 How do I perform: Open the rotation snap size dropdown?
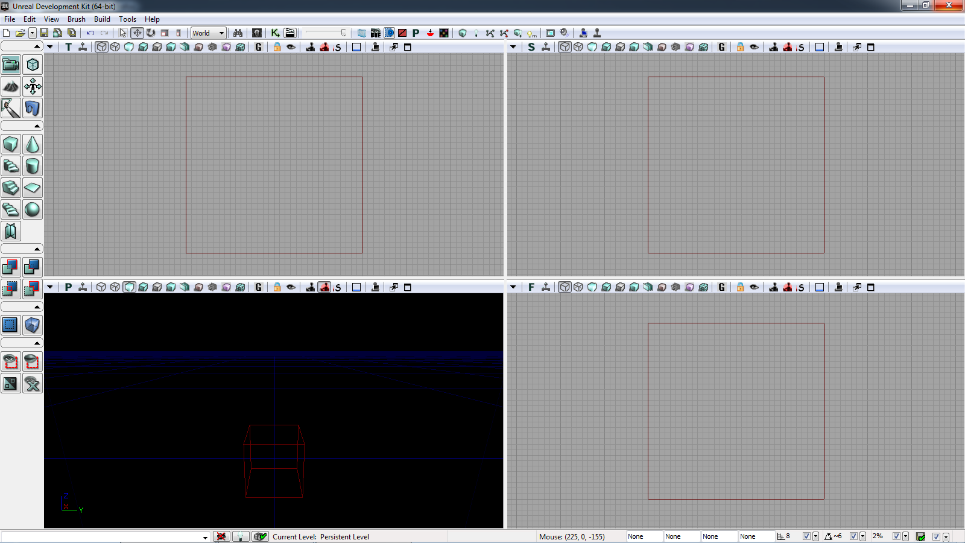click(x=862, y=536)
